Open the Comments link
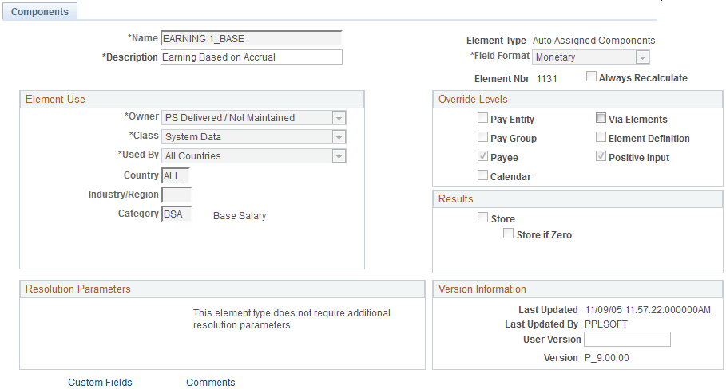The height and width of the screenshot is (389, 726). point(211,383)
